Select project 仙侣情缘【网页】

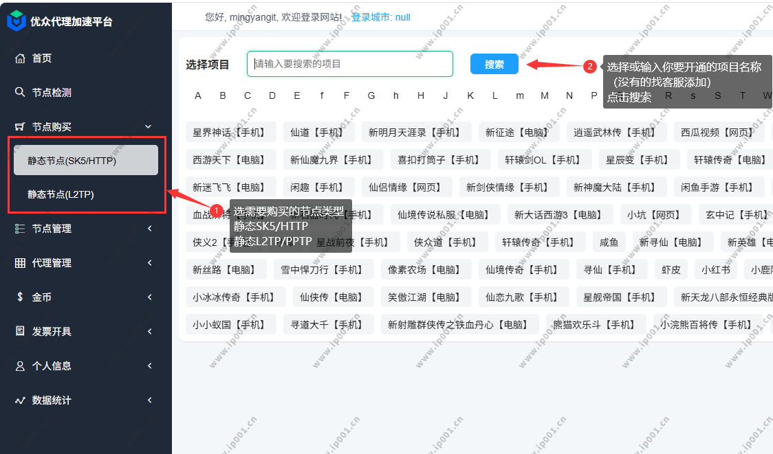[x=406, y=188]
